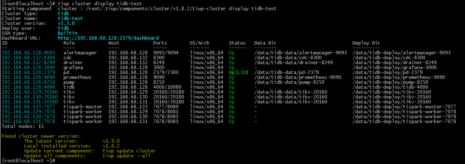Viewport: 465px width, 164px height.
Task: Select ID 192.168.68.129:7078
Action: (x=28, y=111)
